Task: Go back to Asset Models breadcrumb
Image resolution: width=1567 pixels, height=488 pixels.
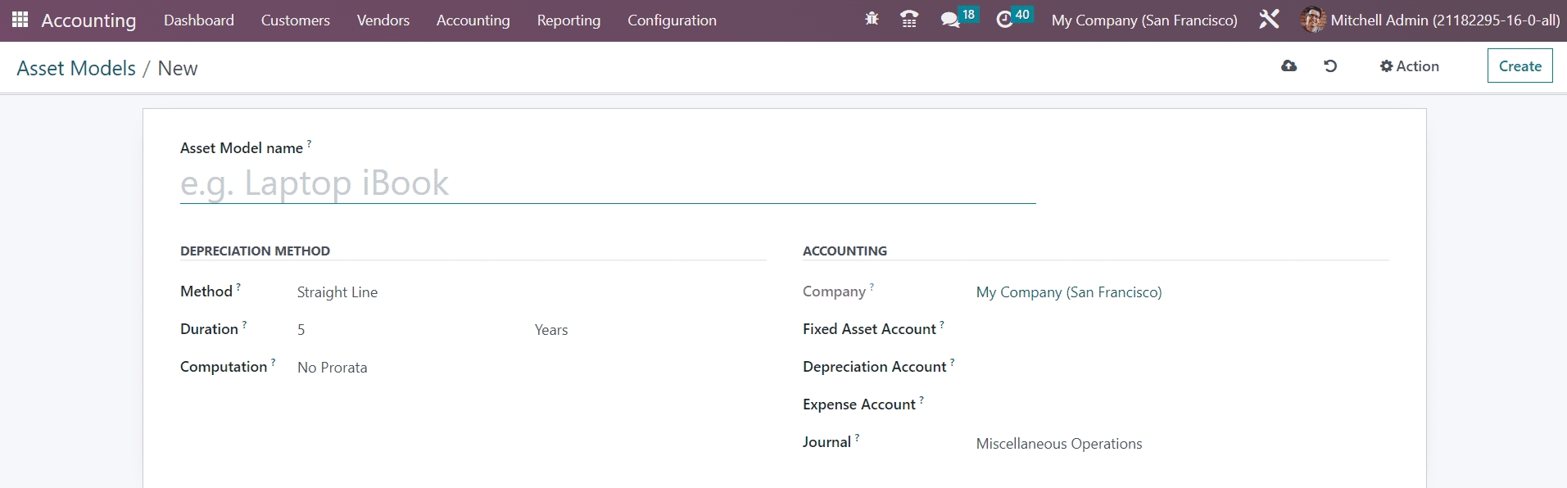Action: tap(76, 68)
